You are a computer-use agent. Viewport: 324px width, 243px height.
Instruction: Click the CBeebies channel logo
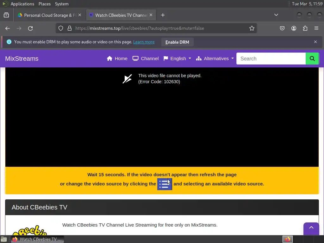coord(29,230)
